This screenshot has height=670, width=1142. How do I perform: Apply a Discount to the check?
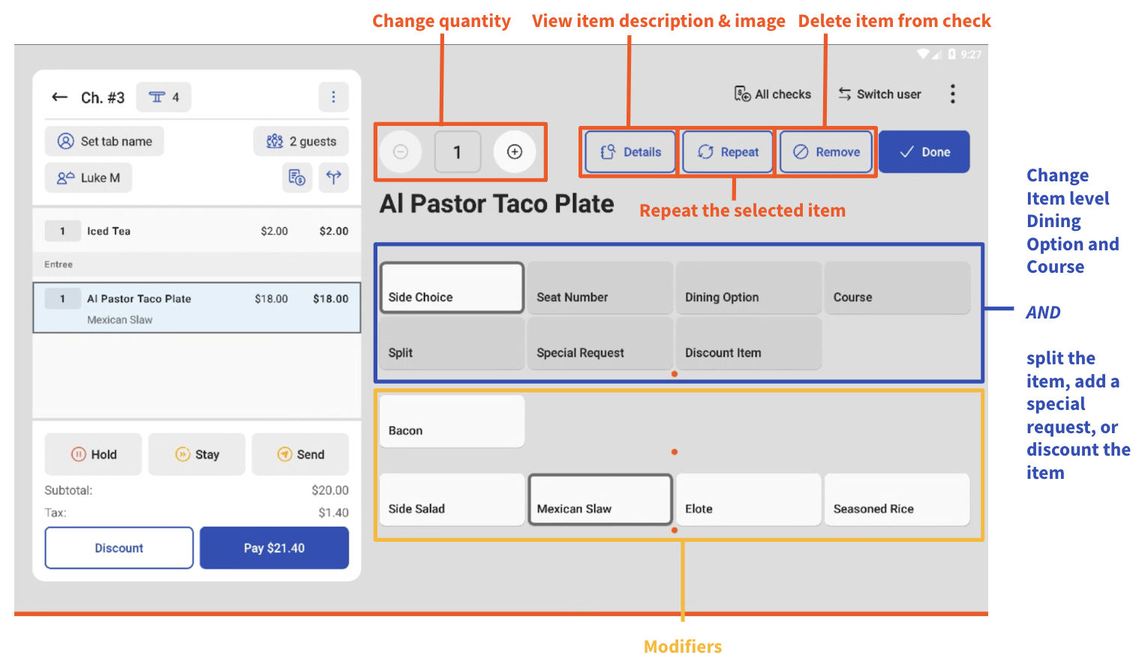119,548
